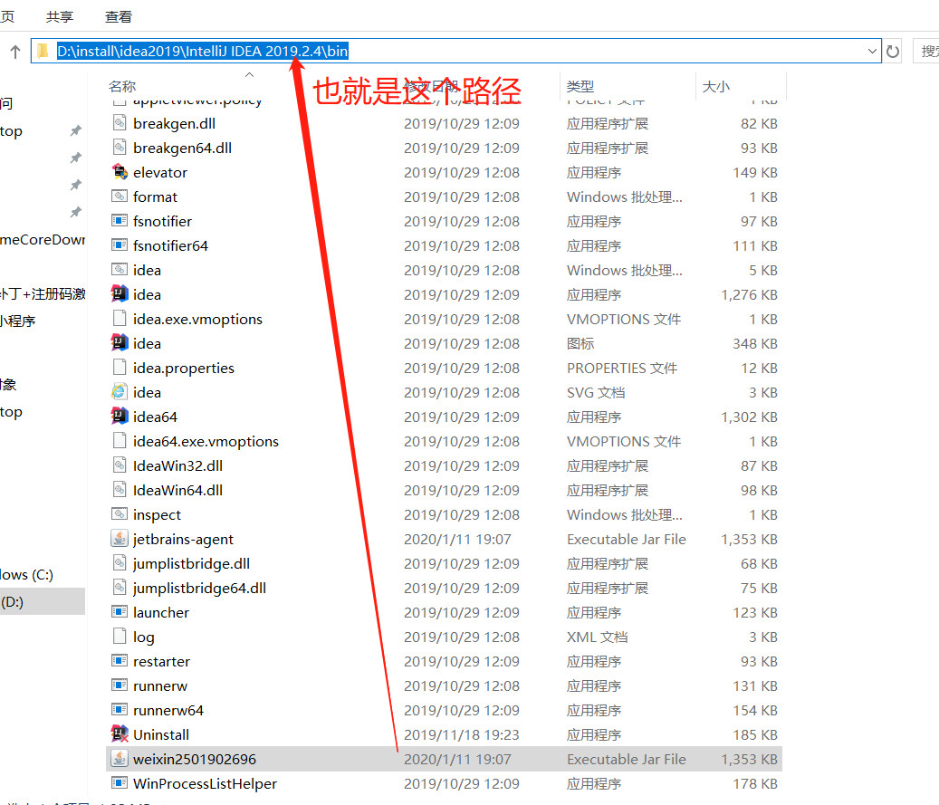The height and width of the screenshot is (805, 939).
Task: Click the search box beside refresh
Action: [x=925, y=52]
